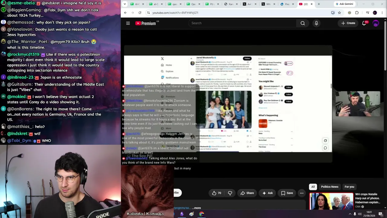Image resolution: width=387 pixels, height=218 pixels.
Task: Expand Chrome tab search dropdown
Action: click(125, 4)
